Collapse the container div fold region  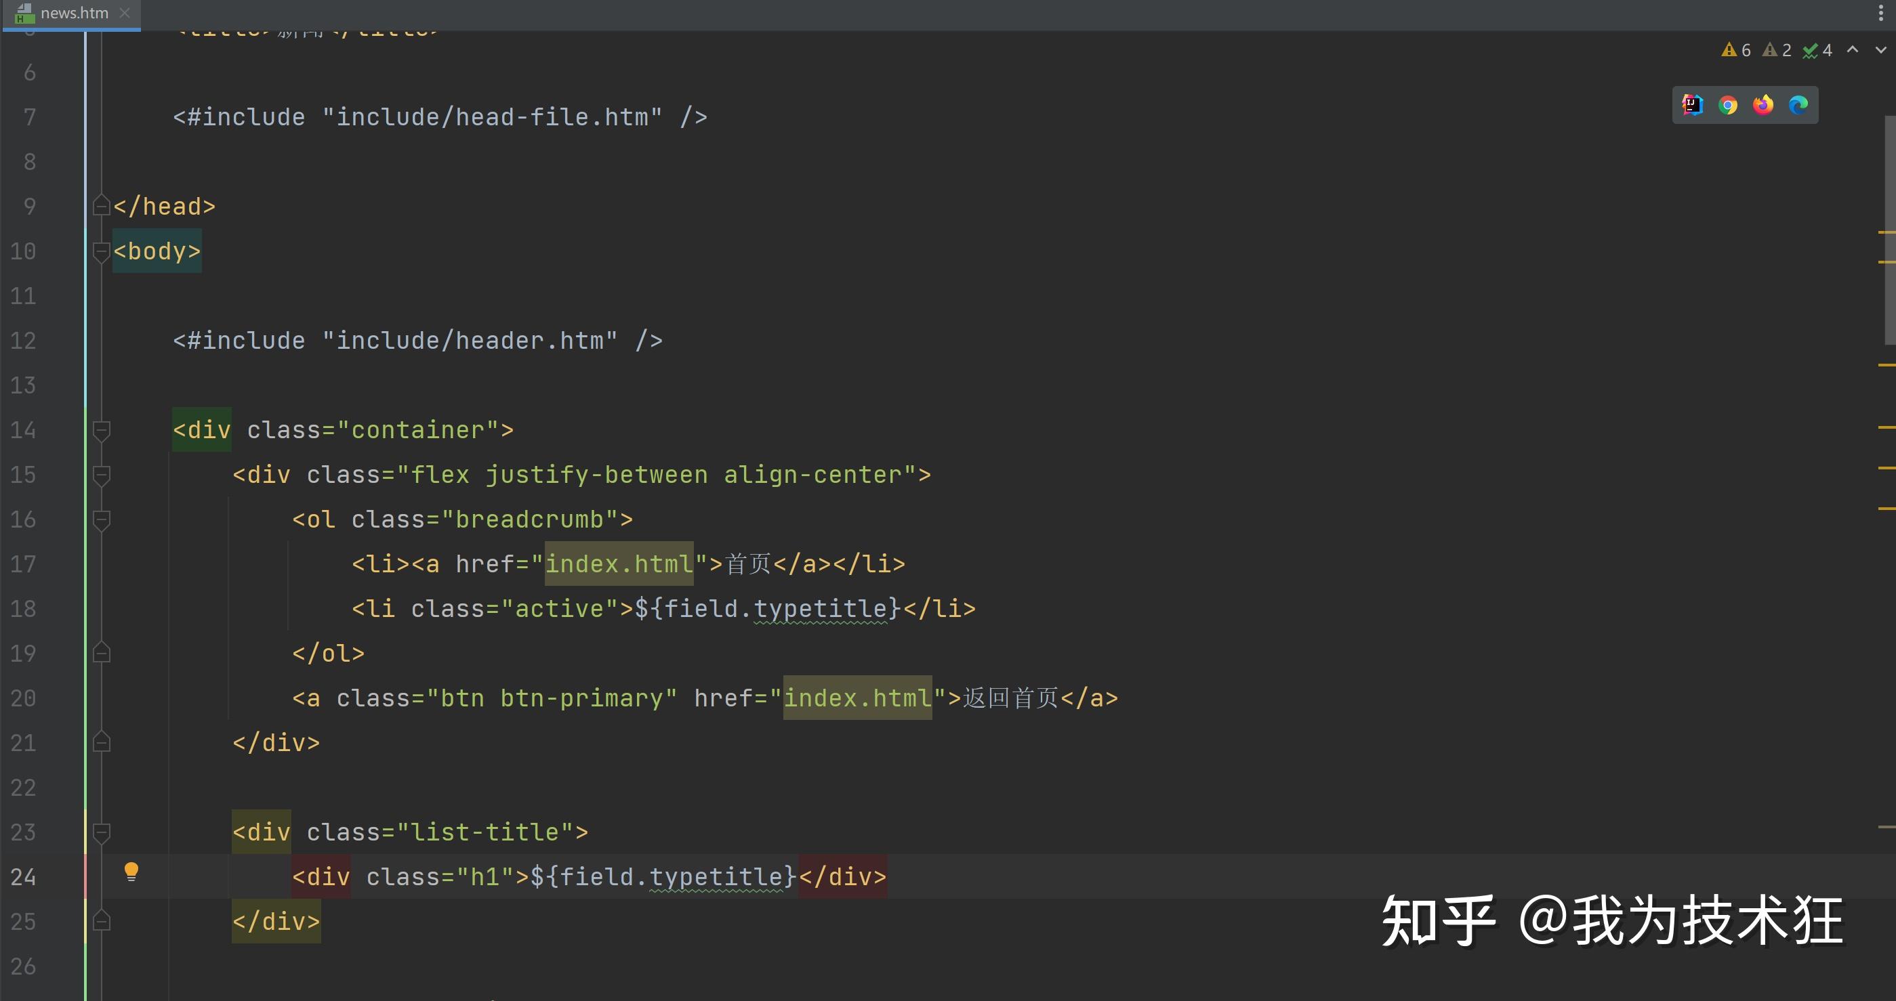(x=102, y=431)
